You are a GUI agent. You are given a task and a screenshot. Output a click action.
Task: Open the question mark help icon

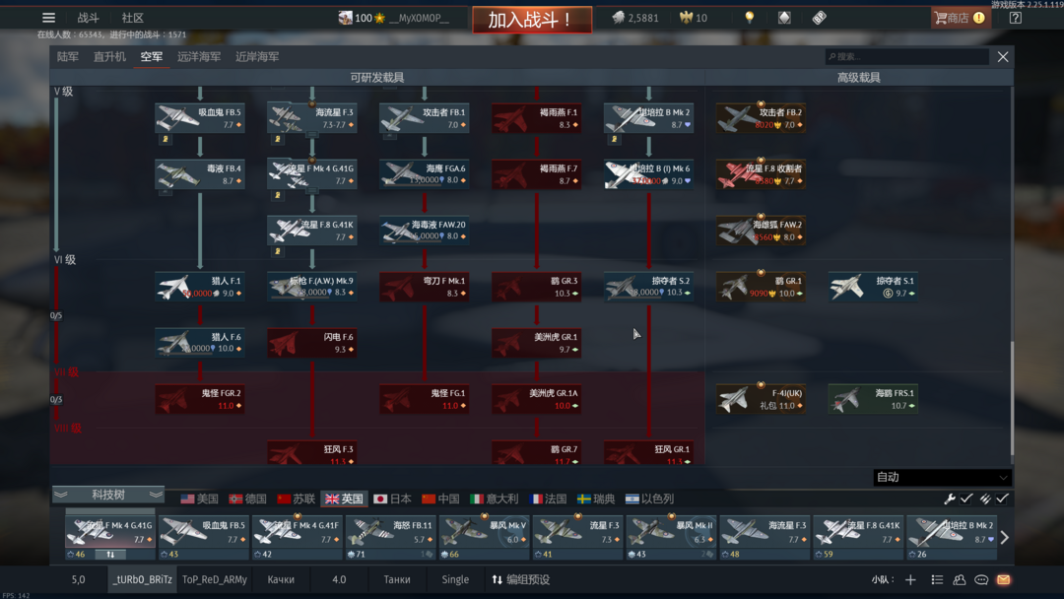[x=1015, y=18]
